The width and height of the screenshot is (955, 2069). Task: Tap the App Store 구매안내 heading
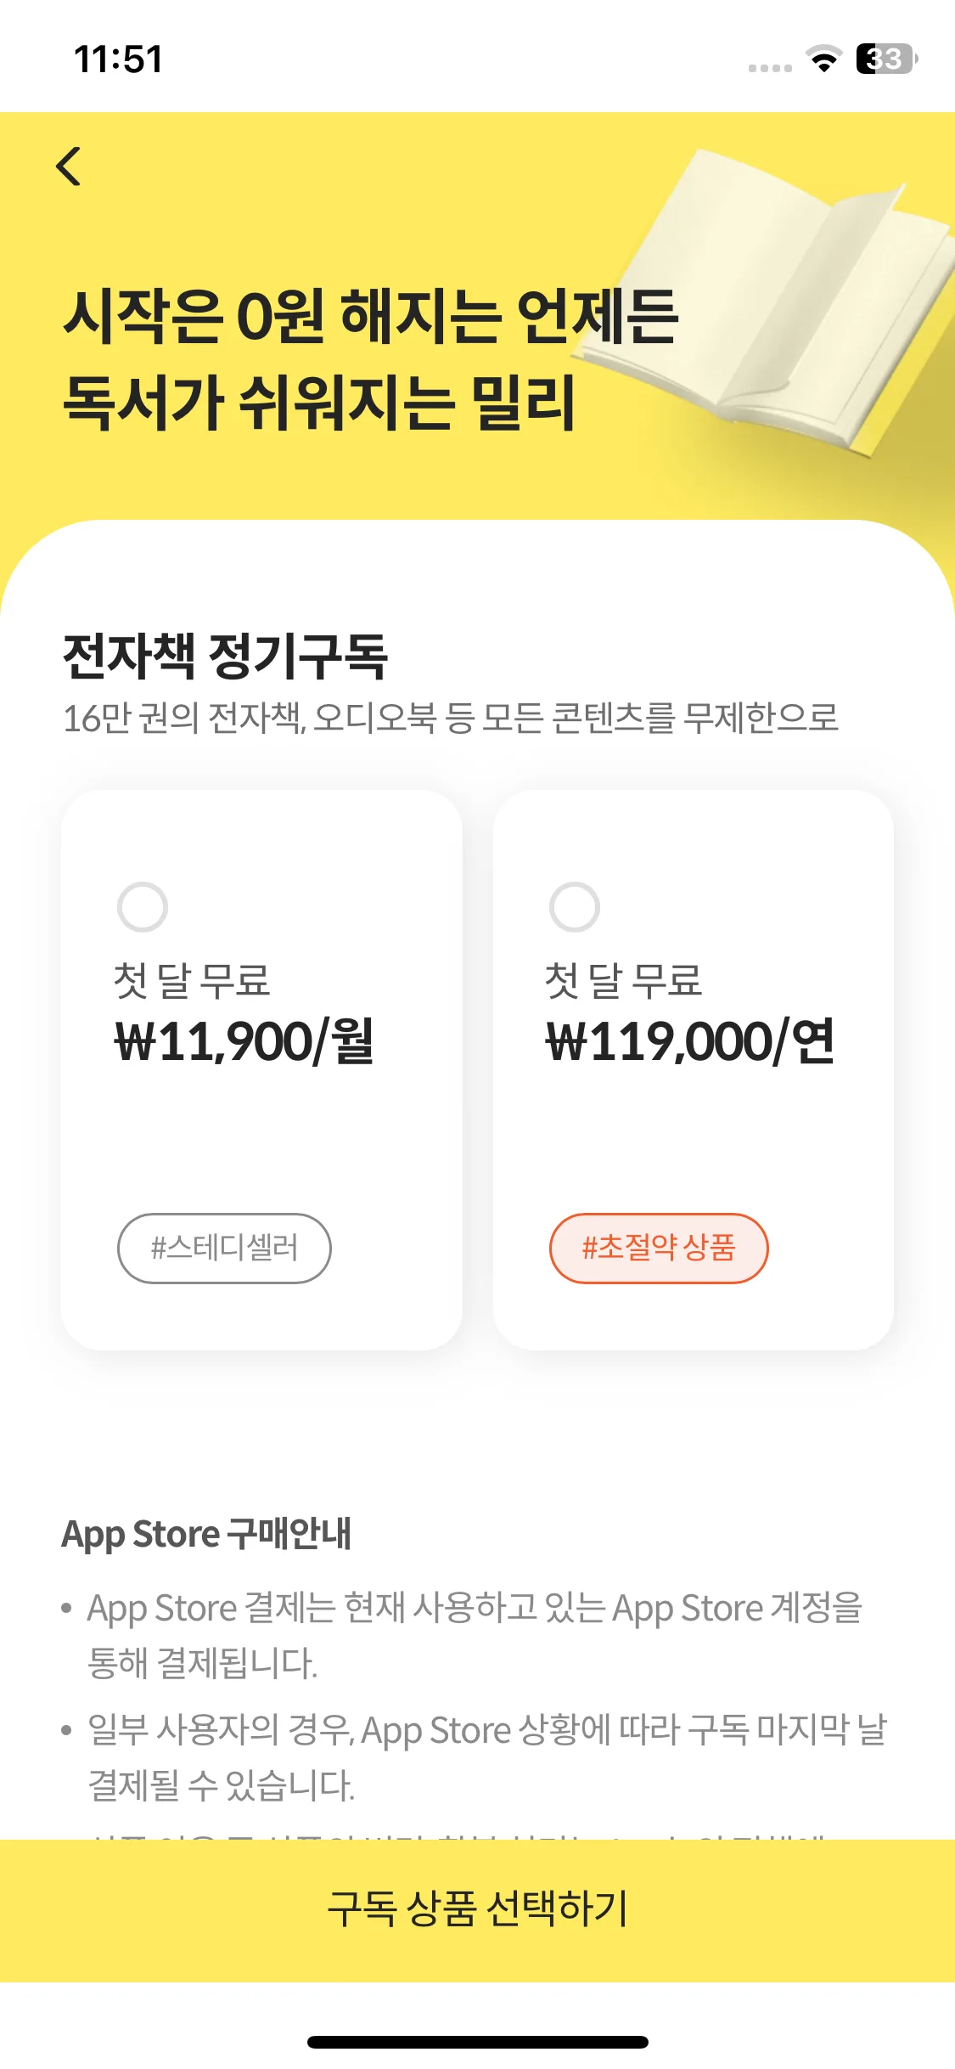[x=206, y=1535]
